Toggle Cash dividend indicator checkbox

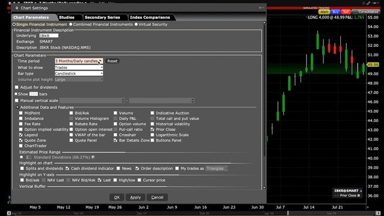tap(67, 168)
